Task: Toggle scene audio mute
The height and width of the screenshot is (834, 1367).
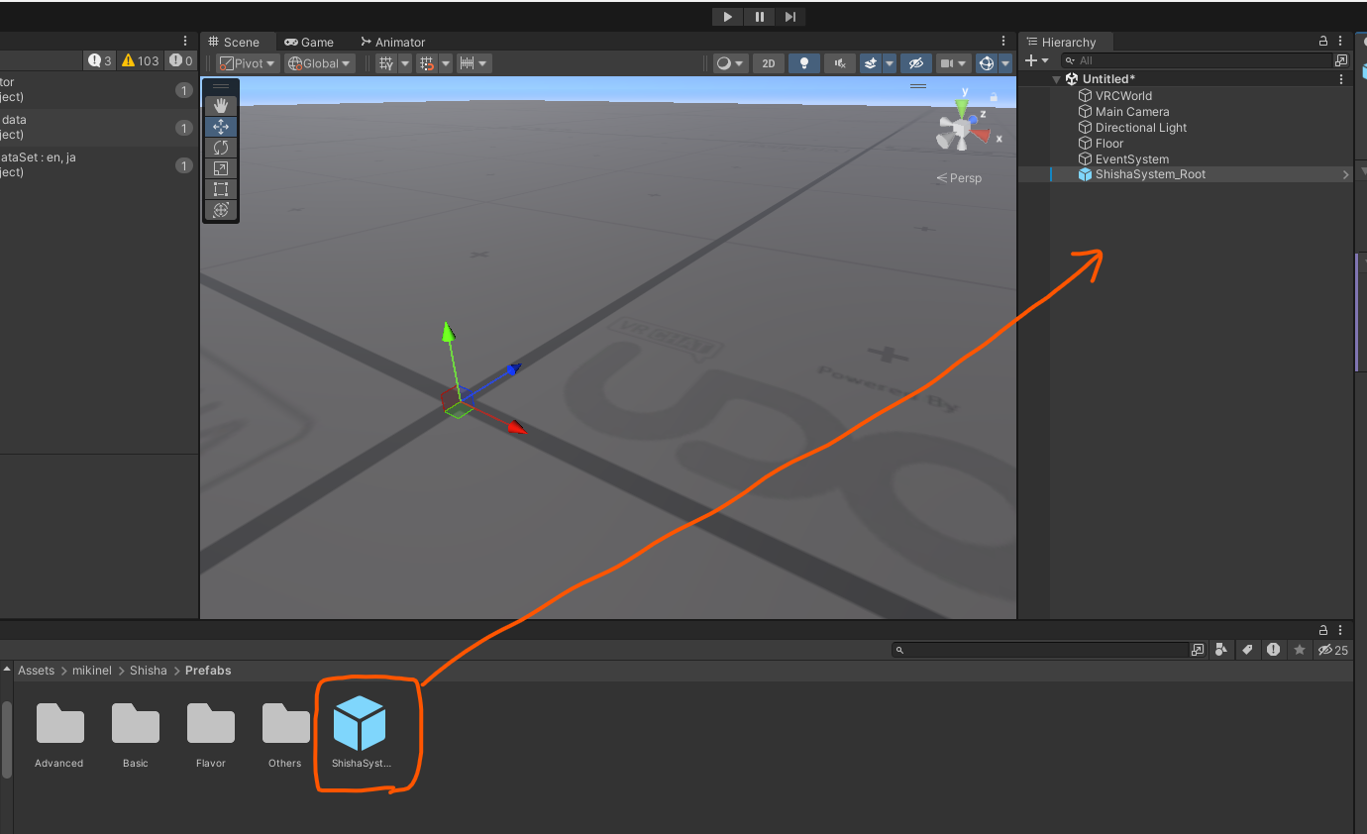Action: pyautogui.click(x=840, y=63)
